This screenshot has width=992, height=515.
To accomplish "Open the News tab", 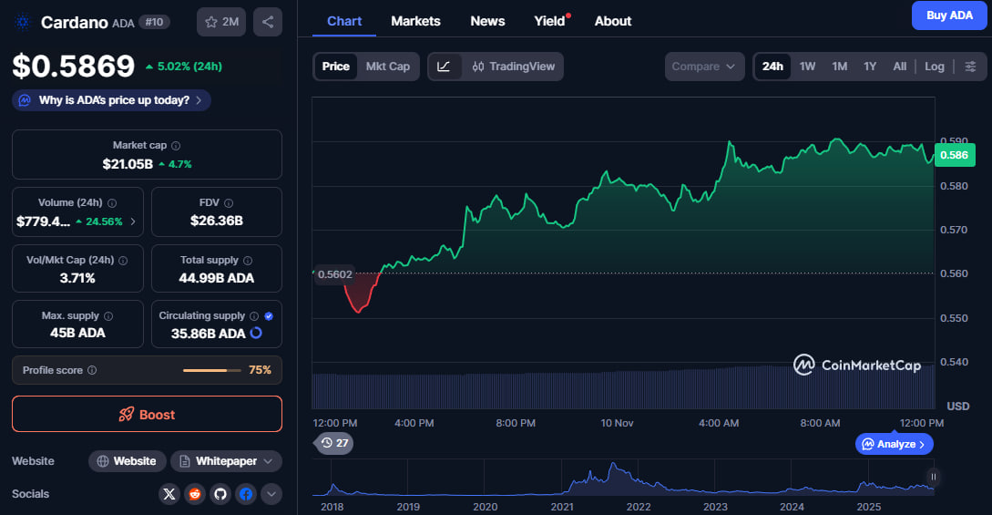I will [x=487, y=21].
